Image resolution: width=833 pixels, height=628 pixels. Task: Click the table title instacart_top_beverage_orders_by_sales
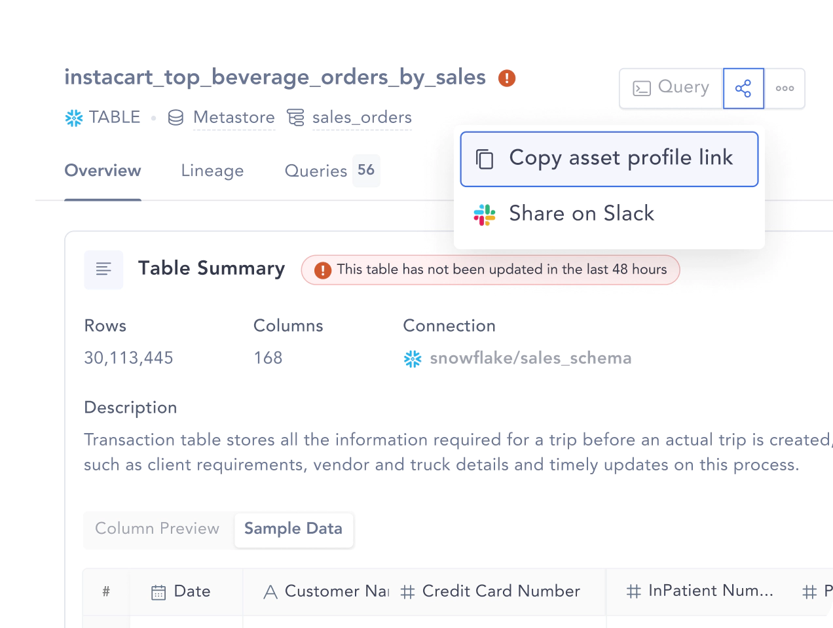coord(275,78)
